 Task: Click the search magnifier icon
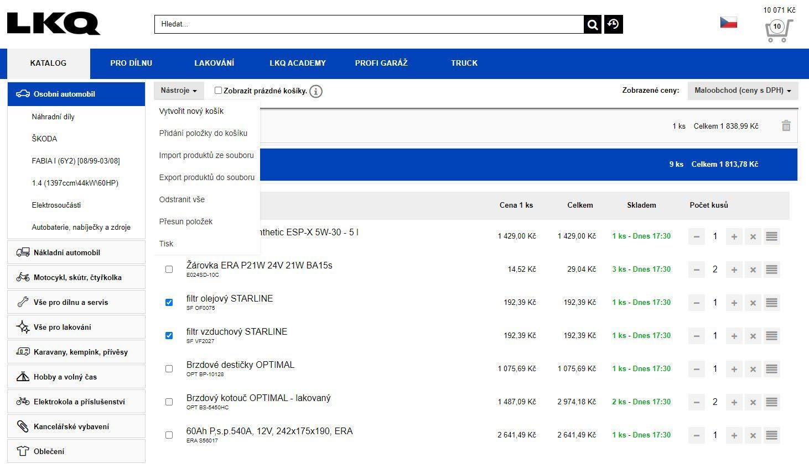coord(593,24)
